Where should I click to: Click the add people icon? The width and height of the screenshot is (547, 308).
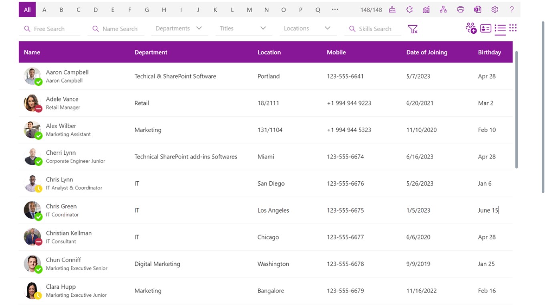pos(471,28)
